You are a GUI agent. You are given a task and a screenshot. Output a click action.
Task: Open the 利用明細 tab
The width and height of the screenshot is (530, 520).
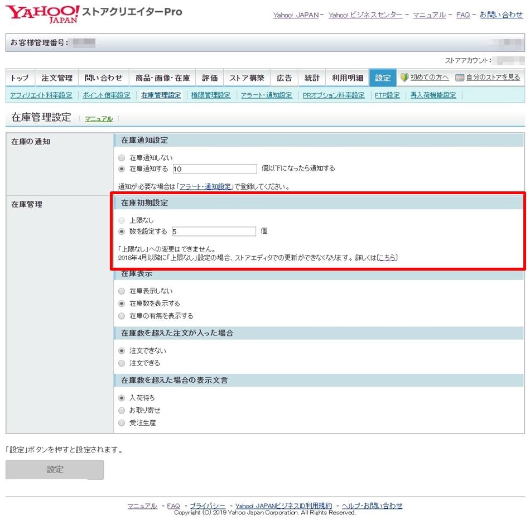(x=348, y=78)
